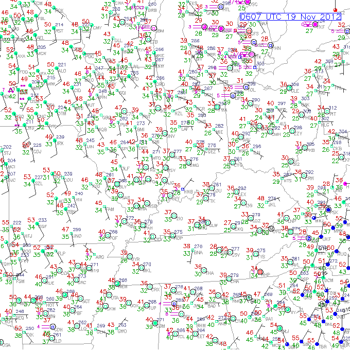
Task: Select the PIT station circle symbol
Action: (x=327, y=111)
